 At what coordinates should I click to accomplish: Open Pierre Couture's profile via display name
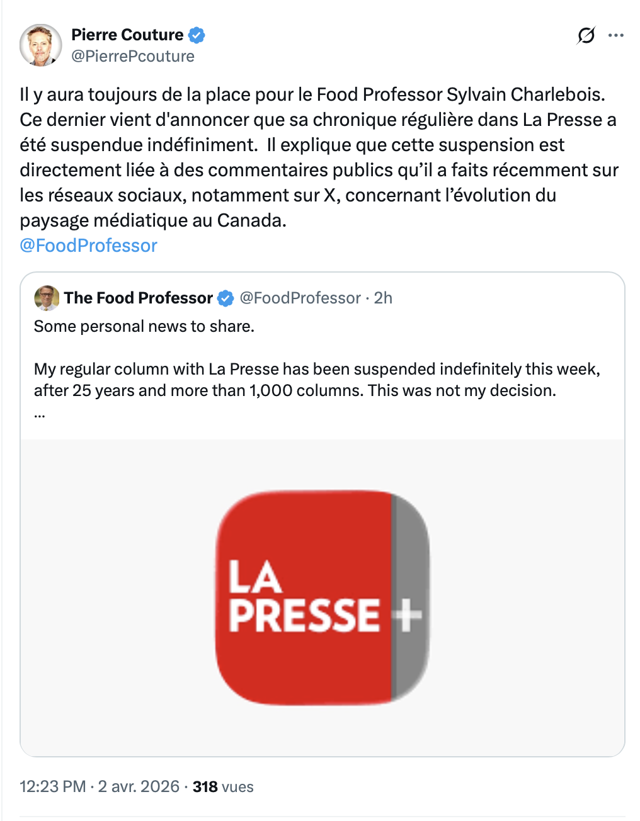pos(127,35)
